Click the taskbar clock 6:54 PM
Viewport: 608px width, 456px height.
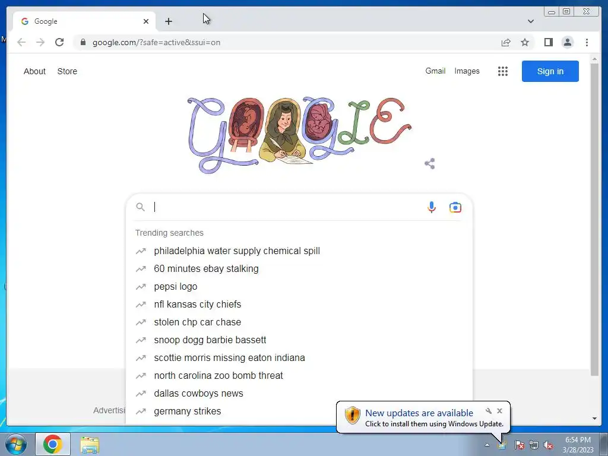(x=578, y=440)
